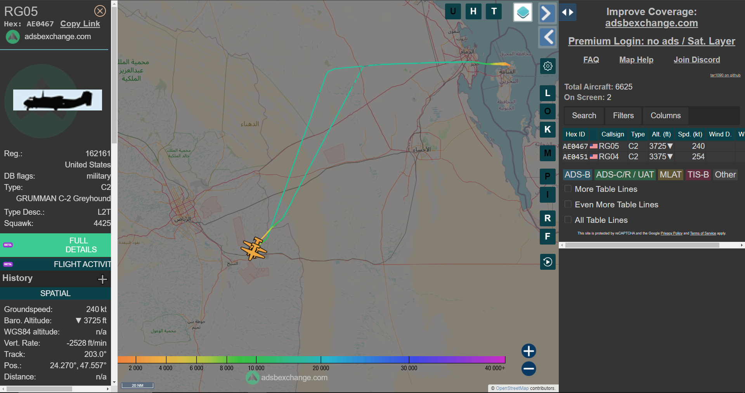Select the RG04 row in aircraft table
The image size is (745, 393).
tap(653, 157)
